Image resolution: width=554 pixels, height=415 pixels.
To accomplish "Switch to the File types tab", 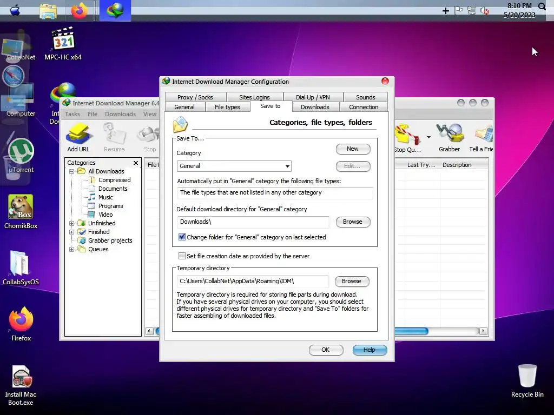I will click(x=227, y=107).
